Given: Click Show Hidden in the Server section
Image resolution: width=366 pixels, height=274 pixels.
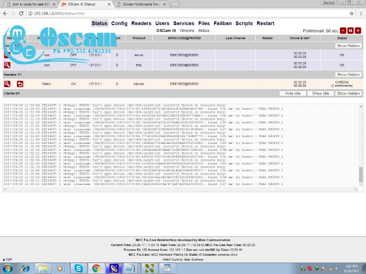Looking at the screenshot, I should (x=348, y=46).
